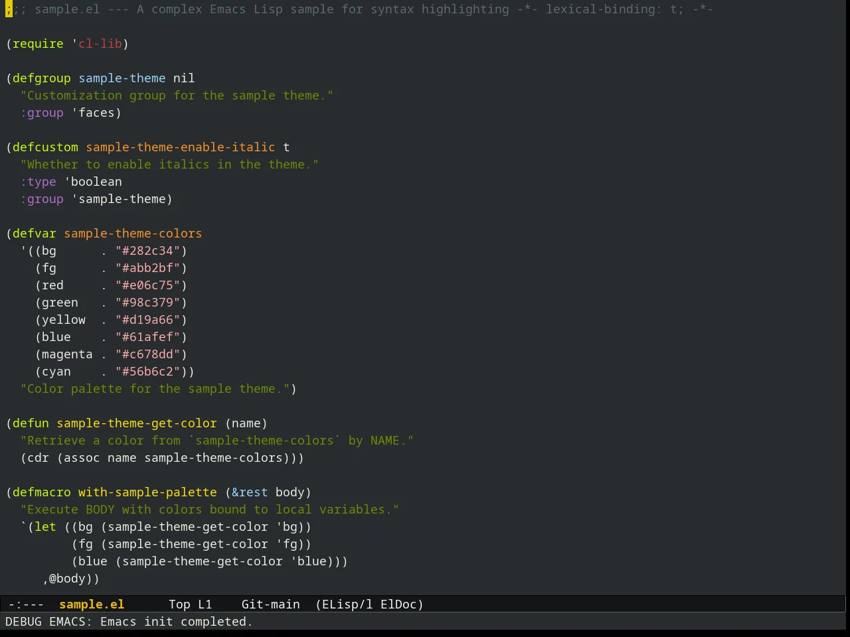Click the echo area message 'Emacs init completed.'
Screen dimensions: 850x637
(x=176, y=622)
